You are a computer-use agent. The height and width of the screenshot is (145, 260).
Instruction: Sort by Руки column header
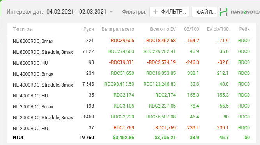[88, 29]
